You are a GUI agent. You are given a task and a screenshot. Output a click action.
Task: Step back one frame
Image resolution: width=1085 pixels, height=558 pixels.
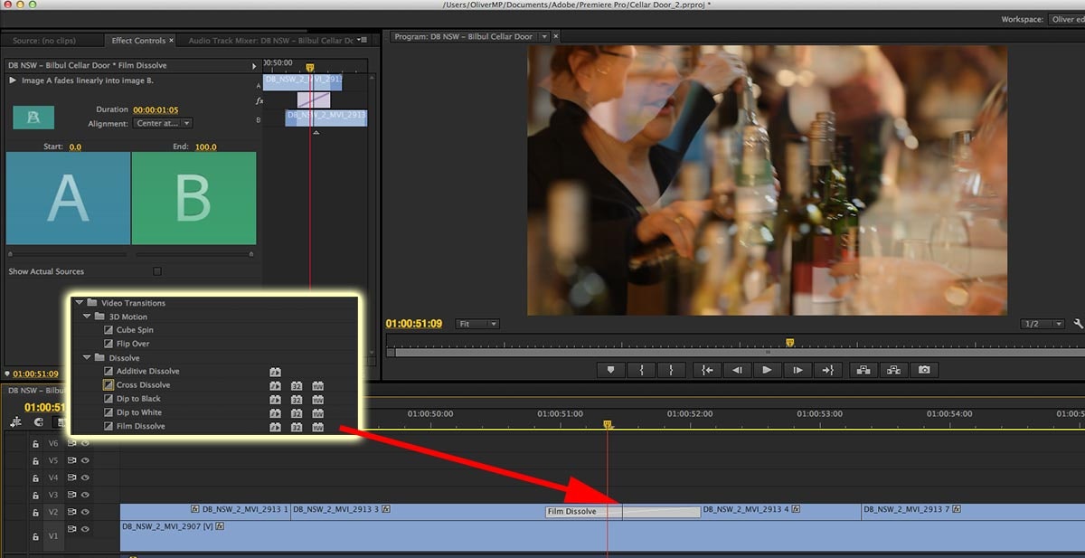tap(737, 370)
